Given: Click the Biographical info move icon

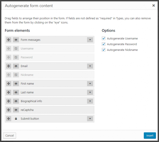Looking at the screenshot, I should 8,101.
